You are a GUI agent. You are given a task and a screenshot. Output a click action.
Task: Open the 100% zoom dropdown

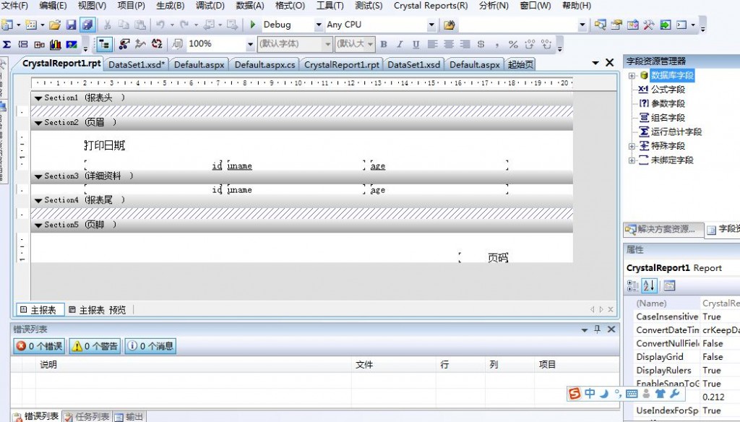point(250,44)
